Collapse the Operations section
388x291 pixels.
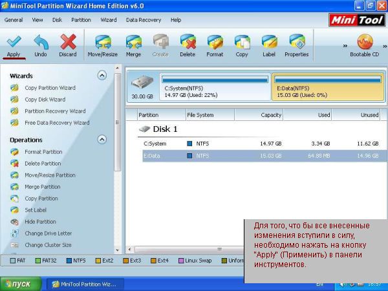pos(102,139)
